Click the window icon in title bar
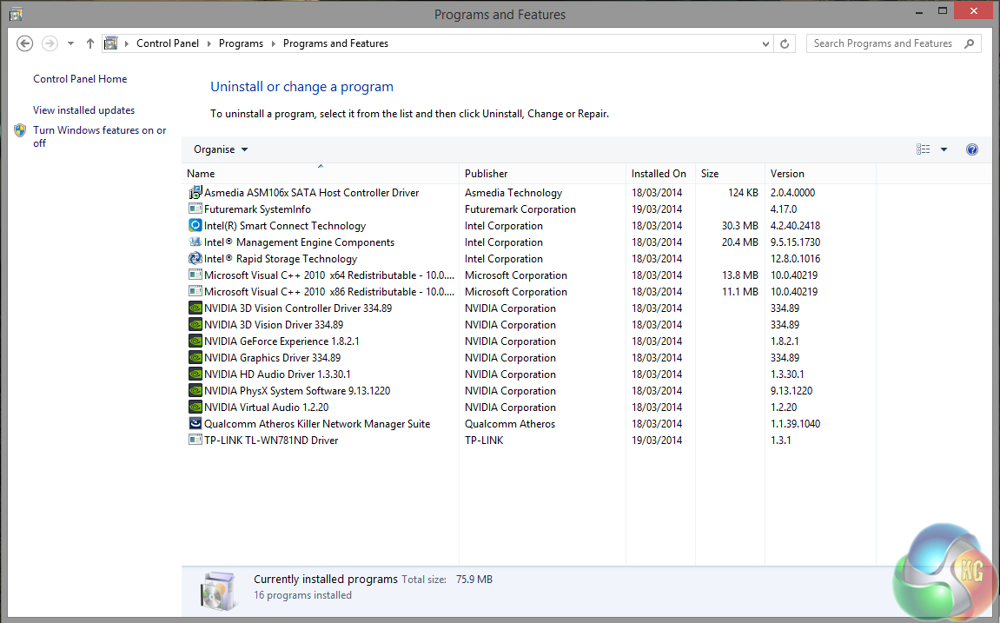This screenshot has width=1000, height=623. coord(16,14)
